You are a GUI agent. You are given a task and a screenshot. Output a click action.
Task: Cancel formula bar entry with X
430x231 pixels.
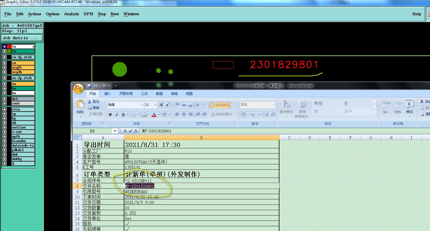[125, 131]
